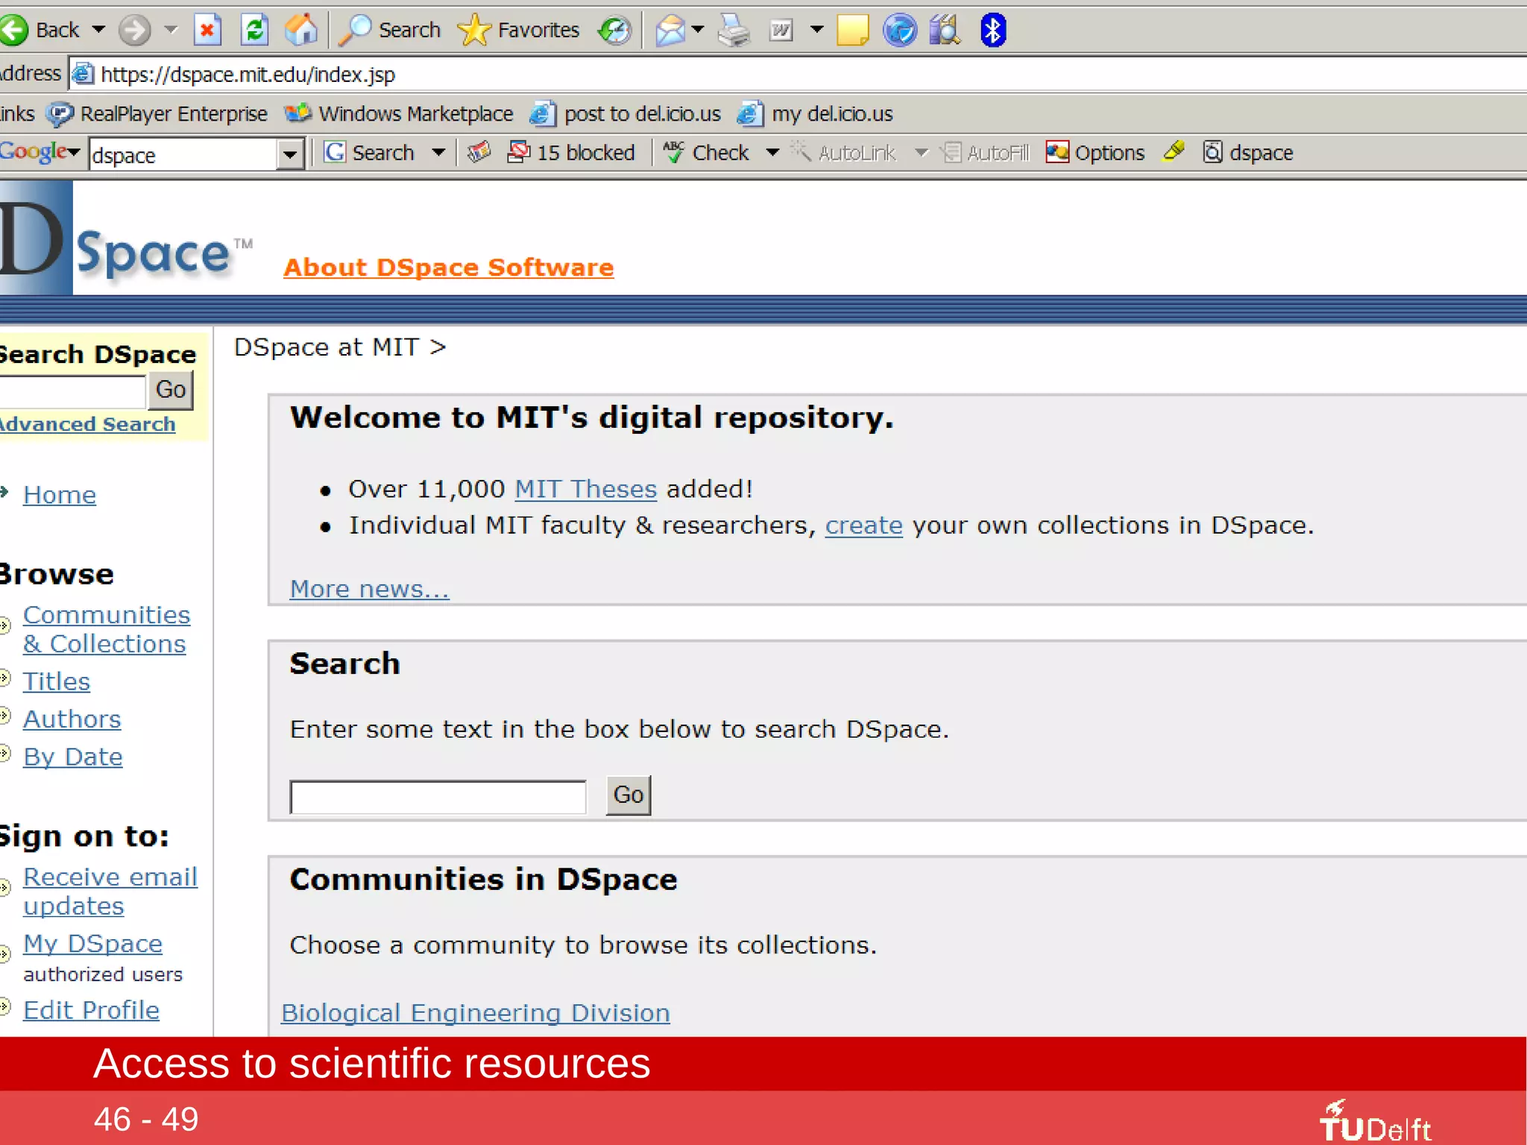Expand the Edit dropdown arrow
Image resolution: width=1527 pixels, height=1145 pixels.
click(x=816, y=31)
